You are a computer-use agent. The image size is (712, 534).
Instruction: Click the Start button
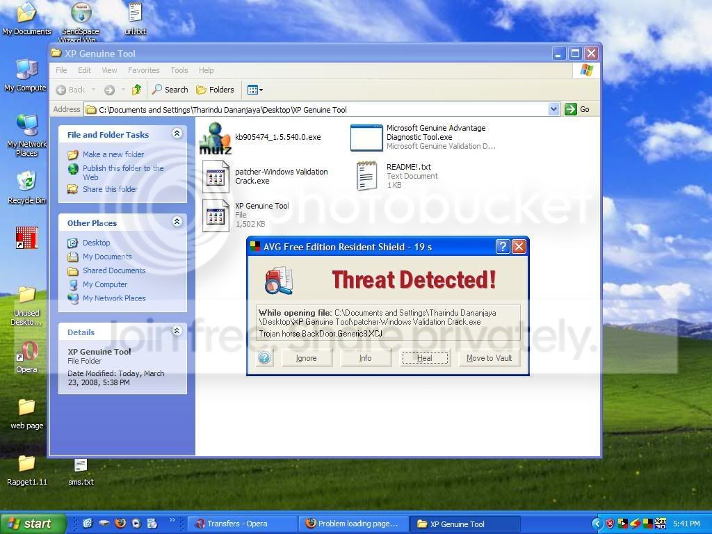33,524
